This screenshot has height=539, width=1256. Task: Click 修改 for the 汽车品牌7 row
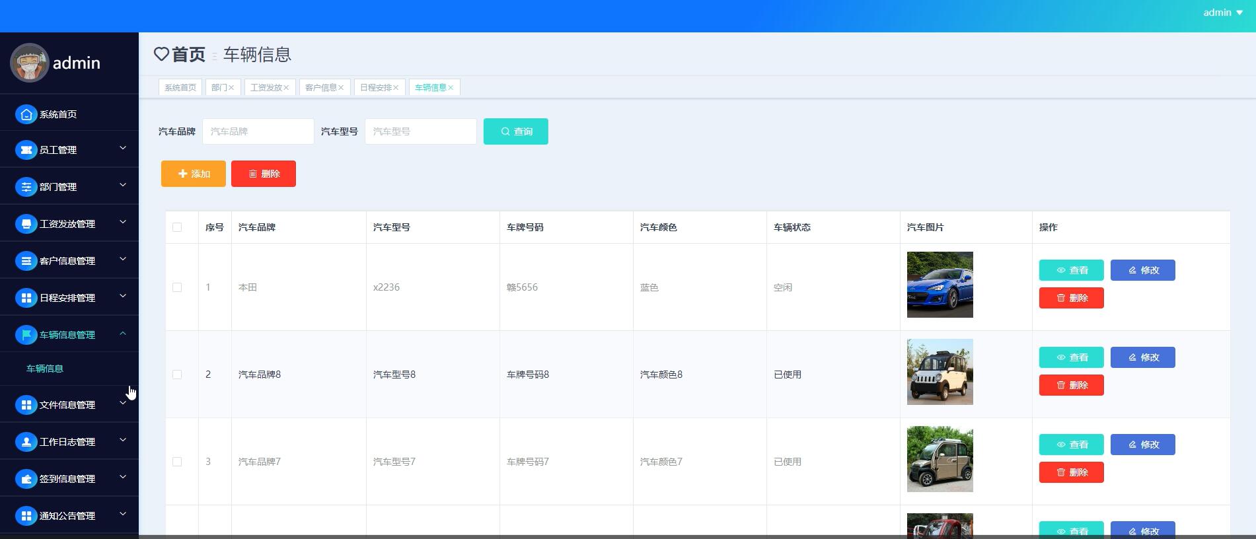click(1143, 445)
